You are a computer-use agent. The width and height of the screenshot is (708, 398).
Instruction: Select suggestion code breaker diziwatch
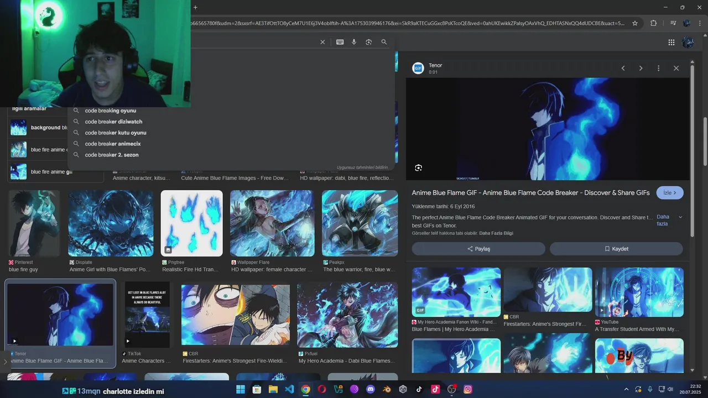pyautogui.click(x=113, y=122)
